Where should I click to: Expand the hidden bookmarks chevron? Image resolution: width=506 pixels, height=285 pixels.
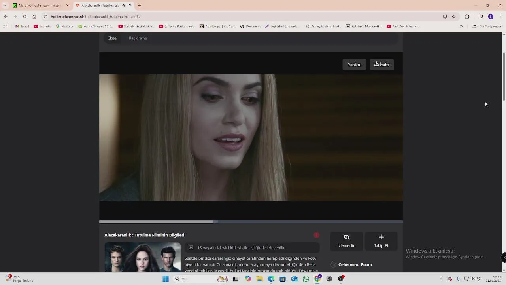[x=461, y=27]
